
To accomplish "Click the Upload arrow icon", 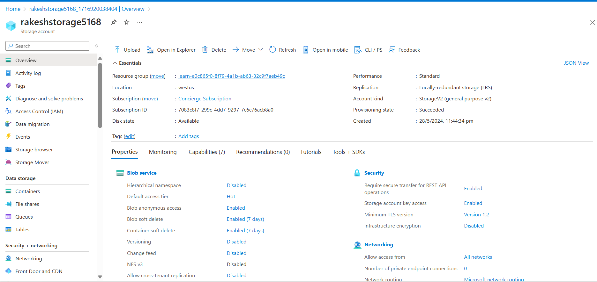I will pyautogui.click(x=117, y=50).
